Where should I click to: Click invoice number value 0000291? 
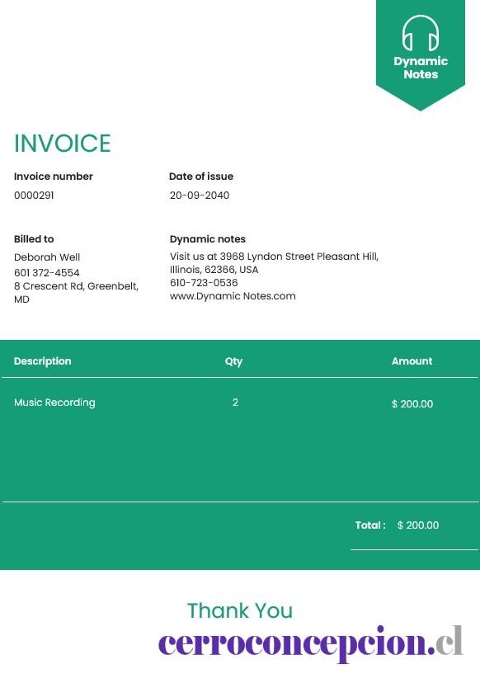coord(34,195)
